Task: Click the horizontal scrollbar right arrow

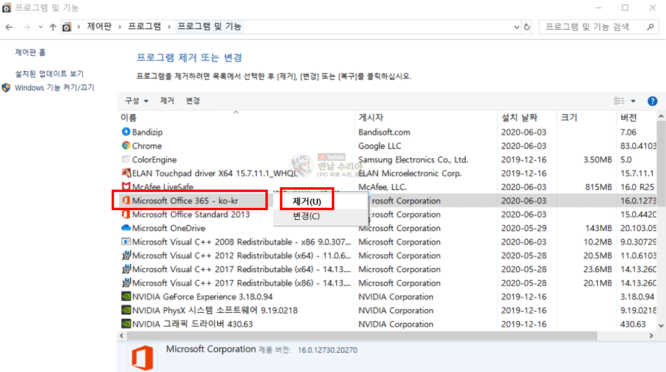Action: (x=651, y=336)
